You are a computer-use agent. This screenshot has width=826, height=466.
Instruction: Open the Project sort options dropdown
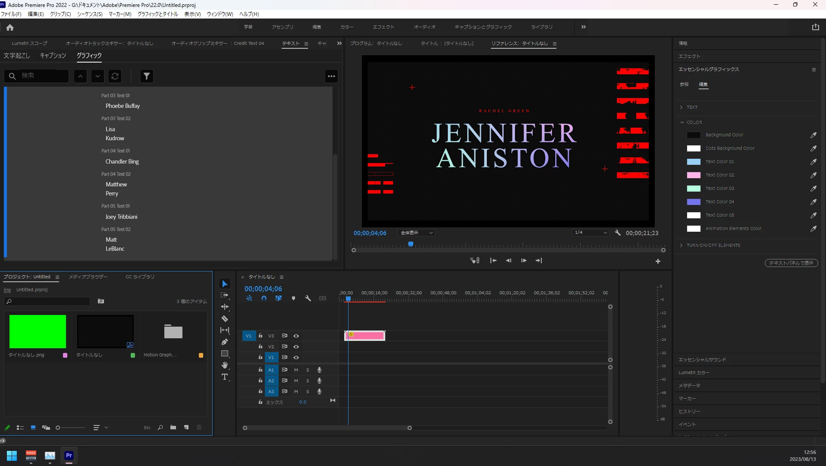101,428
